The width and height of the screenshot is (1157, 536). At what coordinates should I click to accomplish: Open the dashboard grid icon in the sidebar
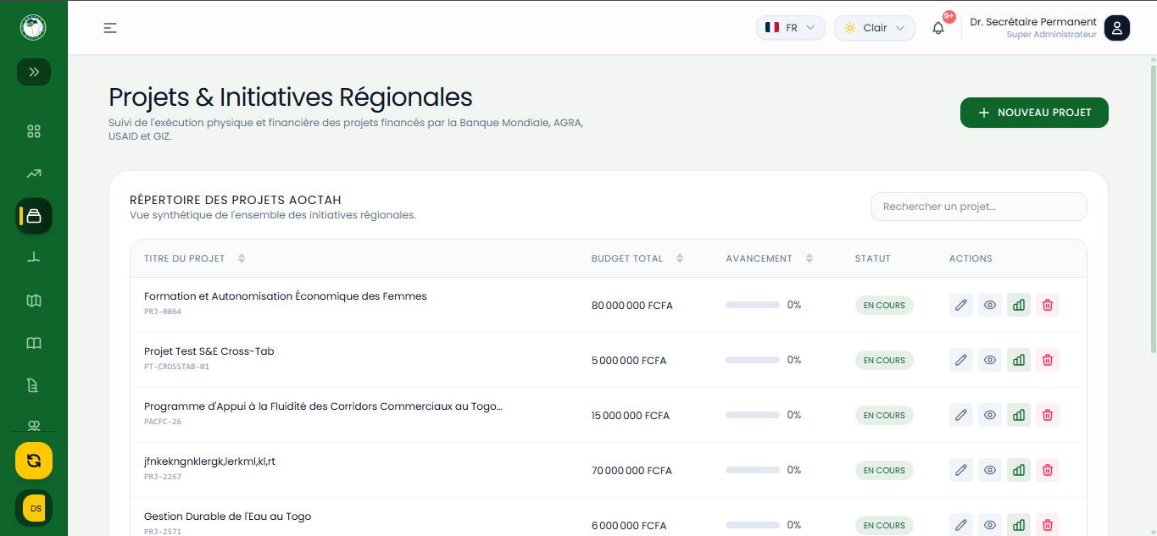pyautogui.click(x=34, y=131)
